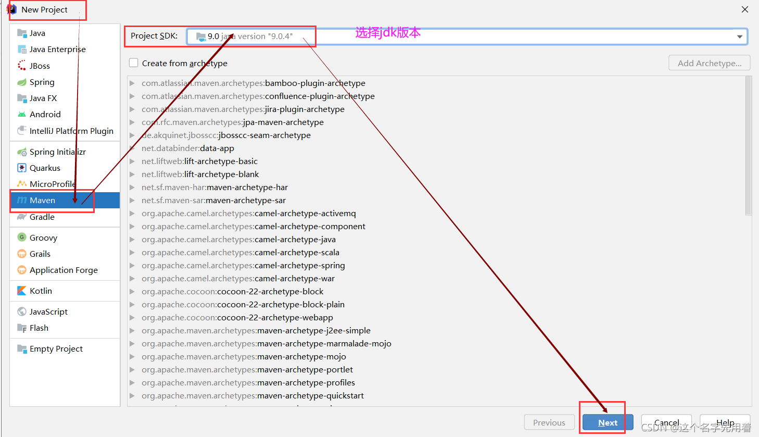Viewport: 759px width, 437px height.
Task: Select jira-plugin-archetype row
Action: (x=436, y=109)
